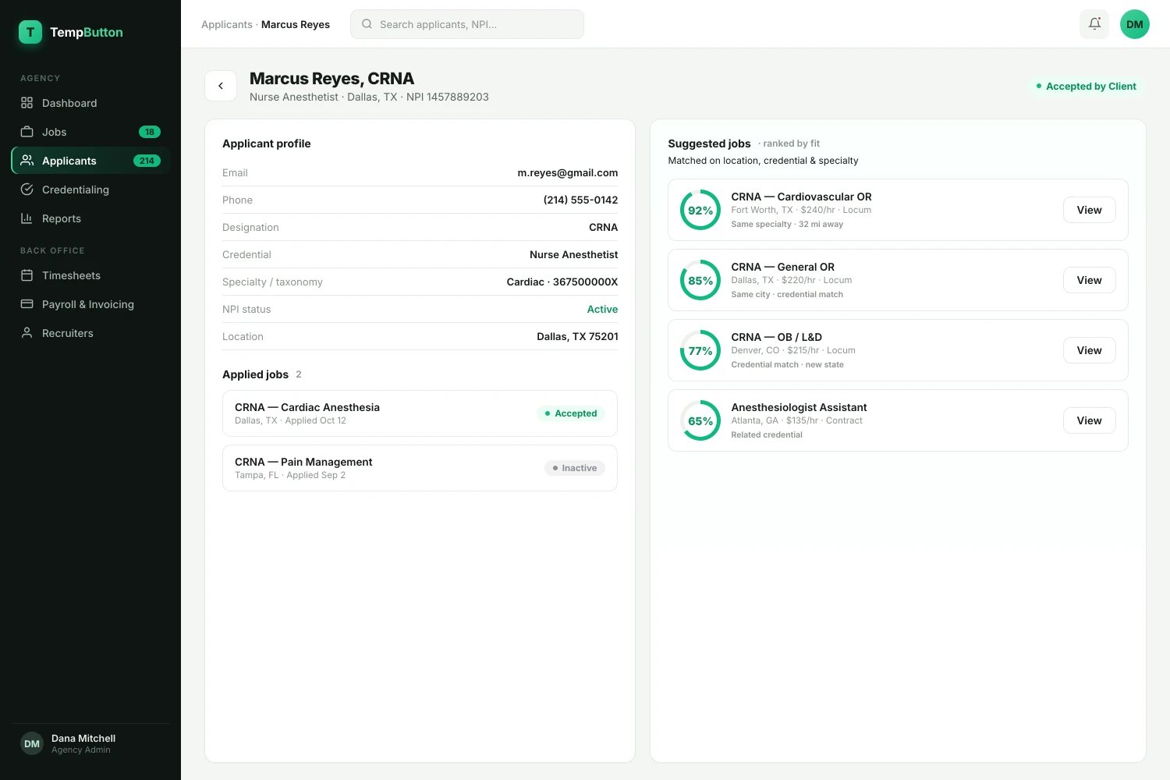Click the back arrow button
Viewport: 1170px width, 780px height.
(221, 86)
